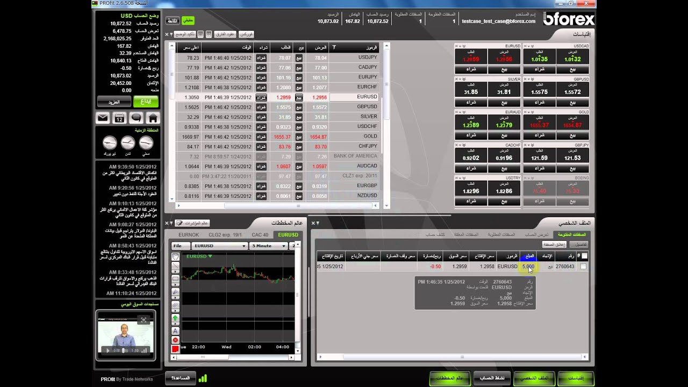The height and width of the screenshot is (387, 688).
Task: Click the list layout view icon in quotes list
Action: pyautogui.click(x=200, y=34)
